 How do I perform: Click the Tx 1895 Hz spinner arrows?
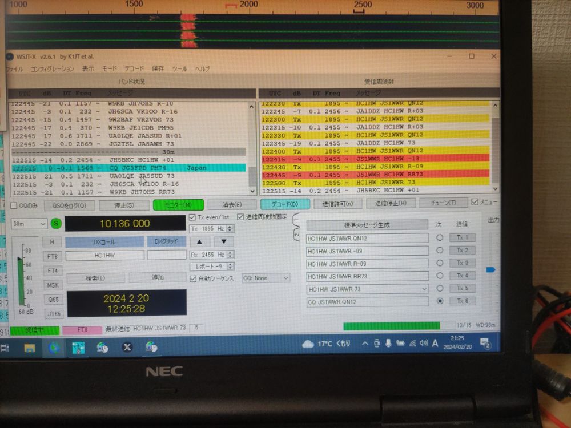click(230, 229)
